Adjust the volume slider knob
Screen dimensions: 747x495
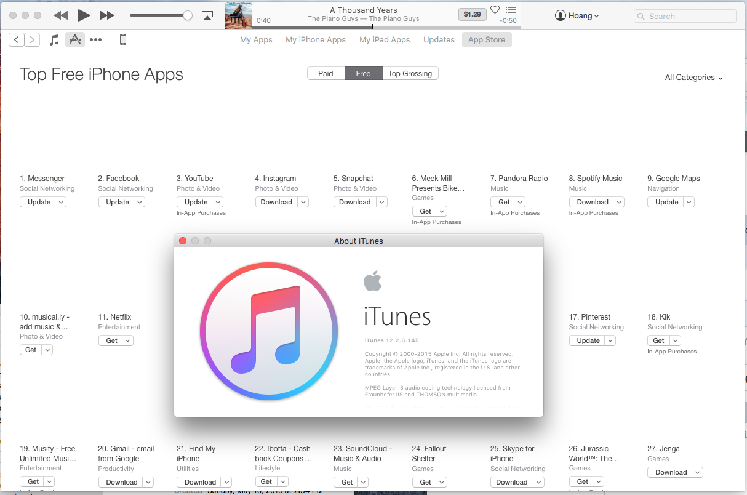[188, 15]
